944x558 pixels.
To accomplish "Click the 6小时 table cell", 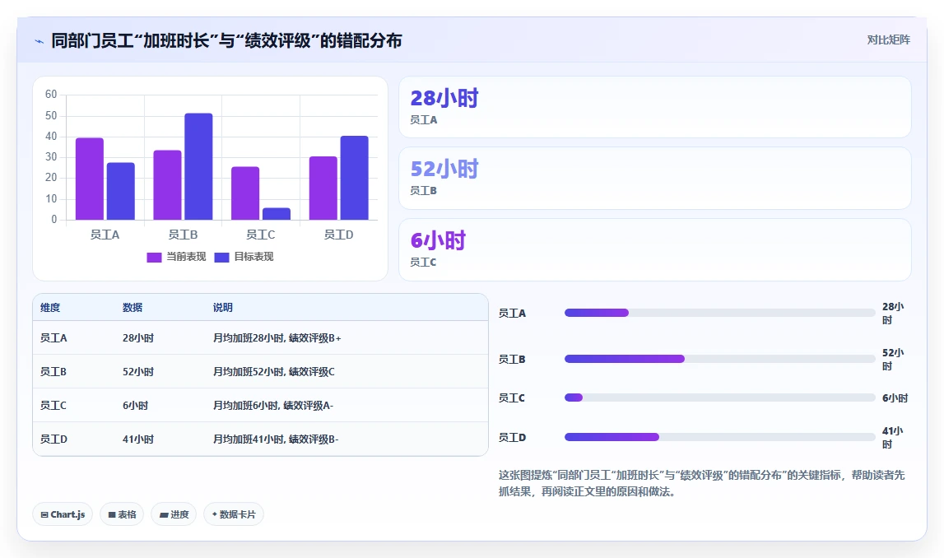I will point(136,406).
